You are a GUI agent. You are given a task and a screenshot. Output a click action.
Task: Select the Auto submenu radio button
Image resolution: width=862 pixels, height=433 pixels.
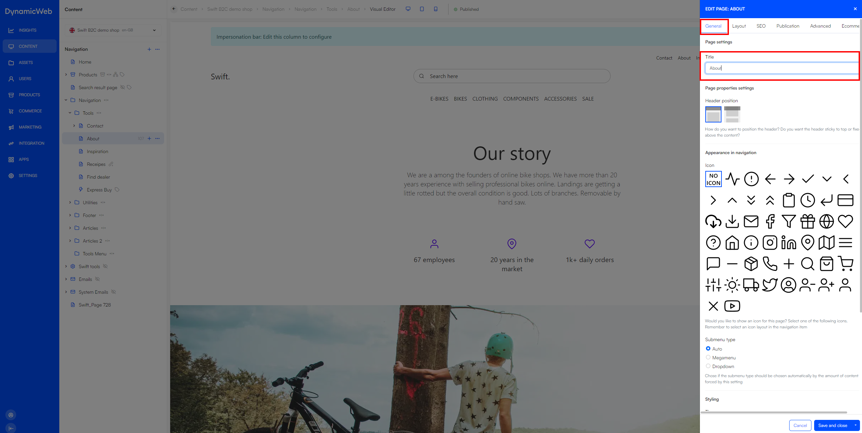pyautogui.click(x=708, y=349)
